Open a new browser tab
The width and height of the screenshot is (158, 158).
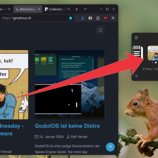77,9
